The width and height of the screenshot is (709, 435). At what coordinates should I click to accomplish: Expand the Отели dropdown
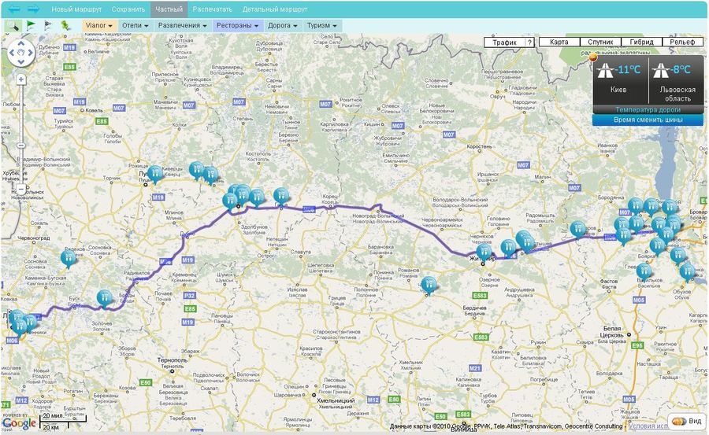click(x=135, y=25)
